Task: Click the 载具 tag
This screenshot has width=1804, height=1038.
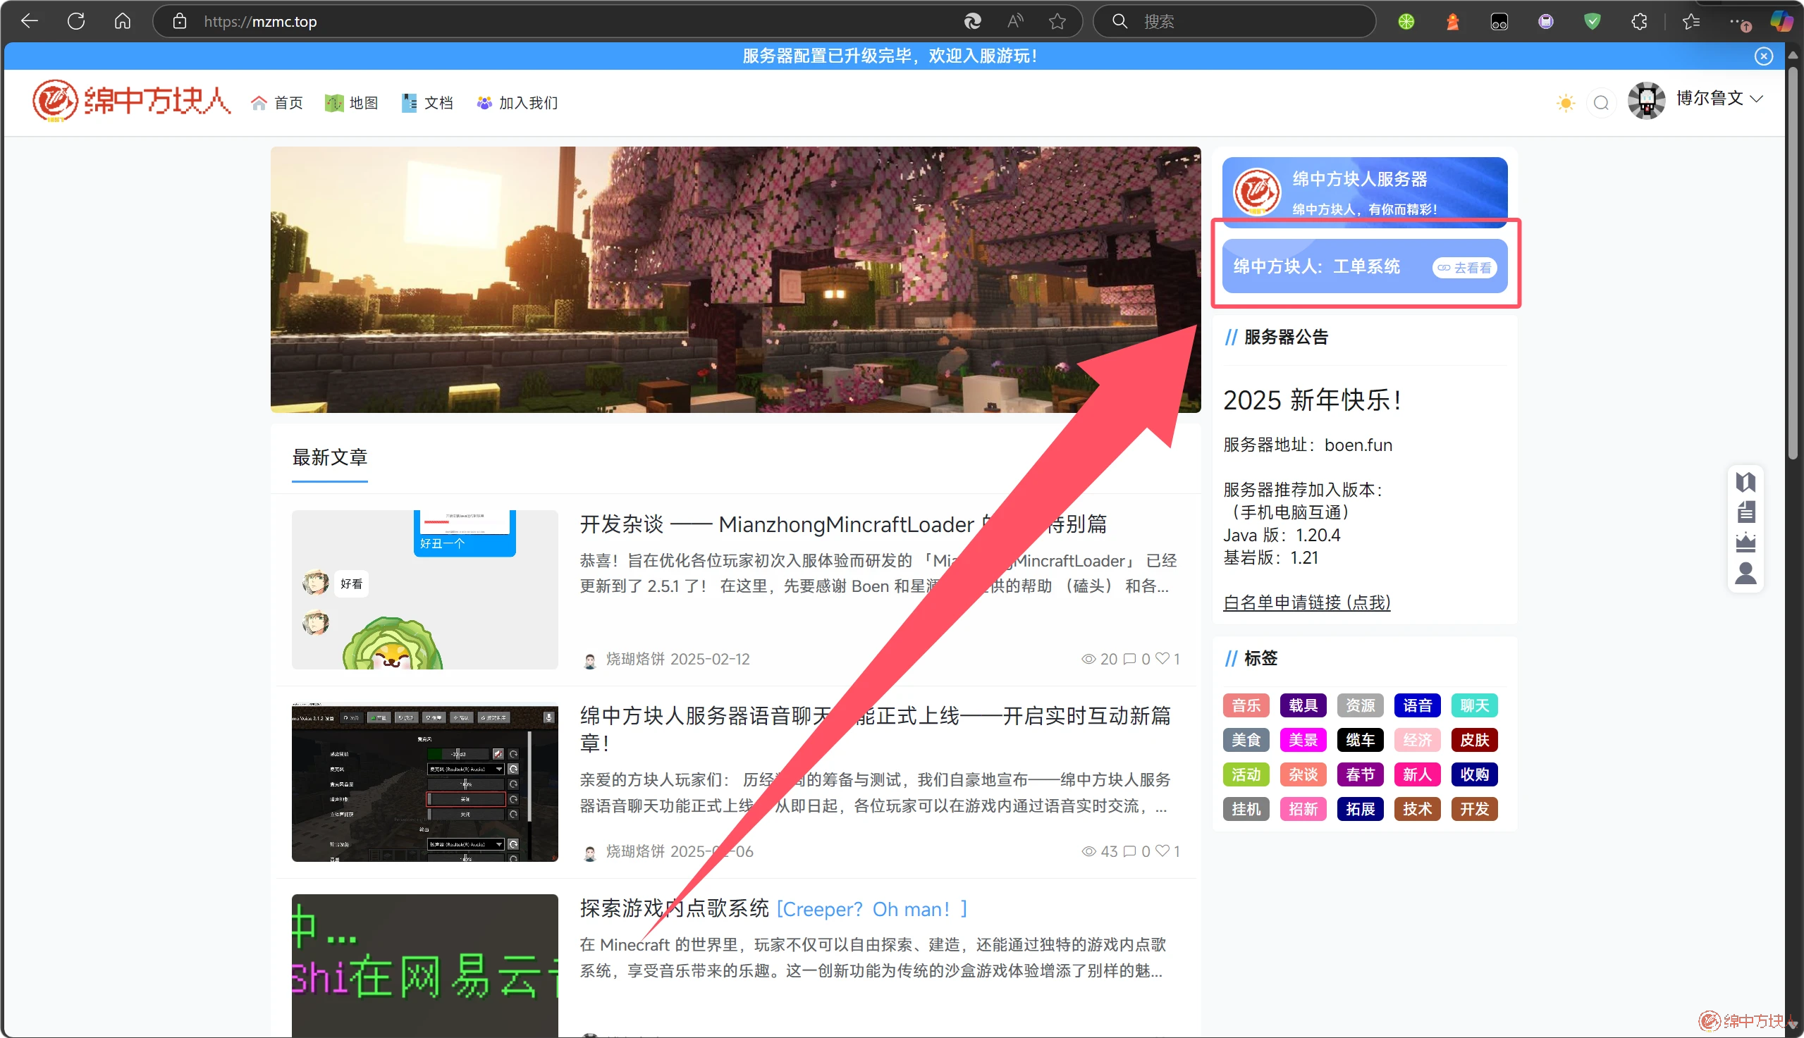Action: 1303,706
